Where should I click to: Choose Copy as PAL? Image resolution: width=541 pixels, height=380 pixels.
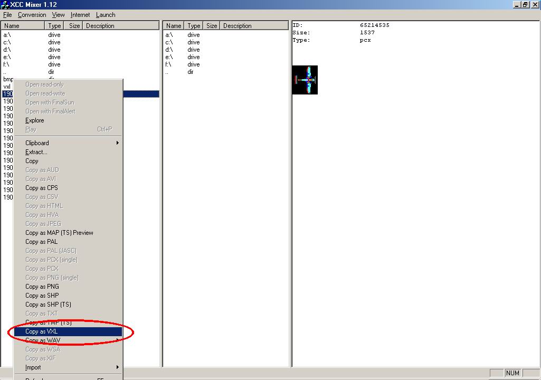tap(68, 242)
